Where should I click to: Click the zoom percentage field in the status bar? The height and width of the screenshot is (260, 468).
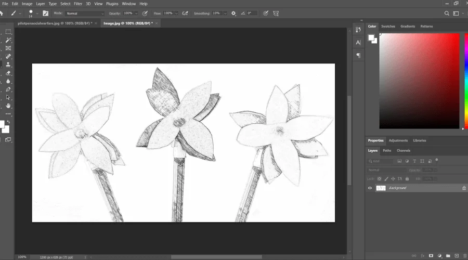tap(22, 257)
